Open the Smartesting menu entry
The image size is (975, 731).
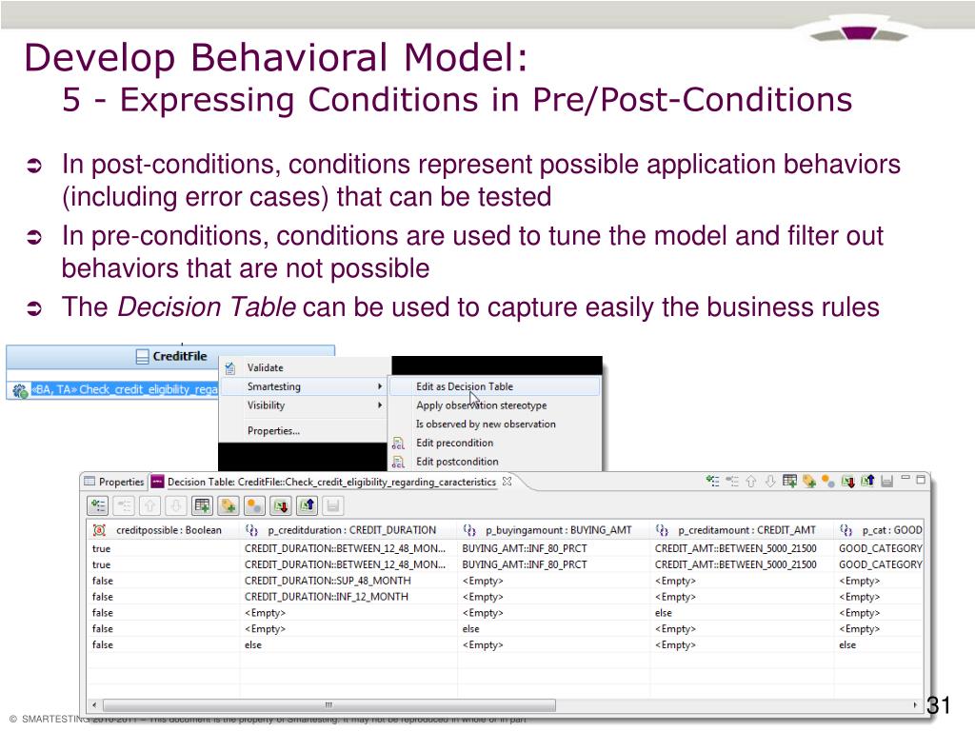(x=305, y=386)
